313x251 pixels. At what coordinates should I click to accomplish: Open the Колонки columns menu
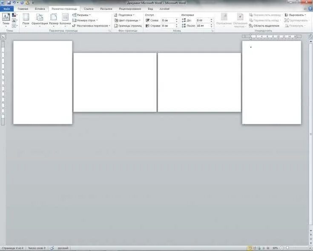point(65,20)
